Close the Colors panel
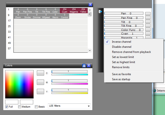Viewport: 165px width, 115px height. click(89, 66)
